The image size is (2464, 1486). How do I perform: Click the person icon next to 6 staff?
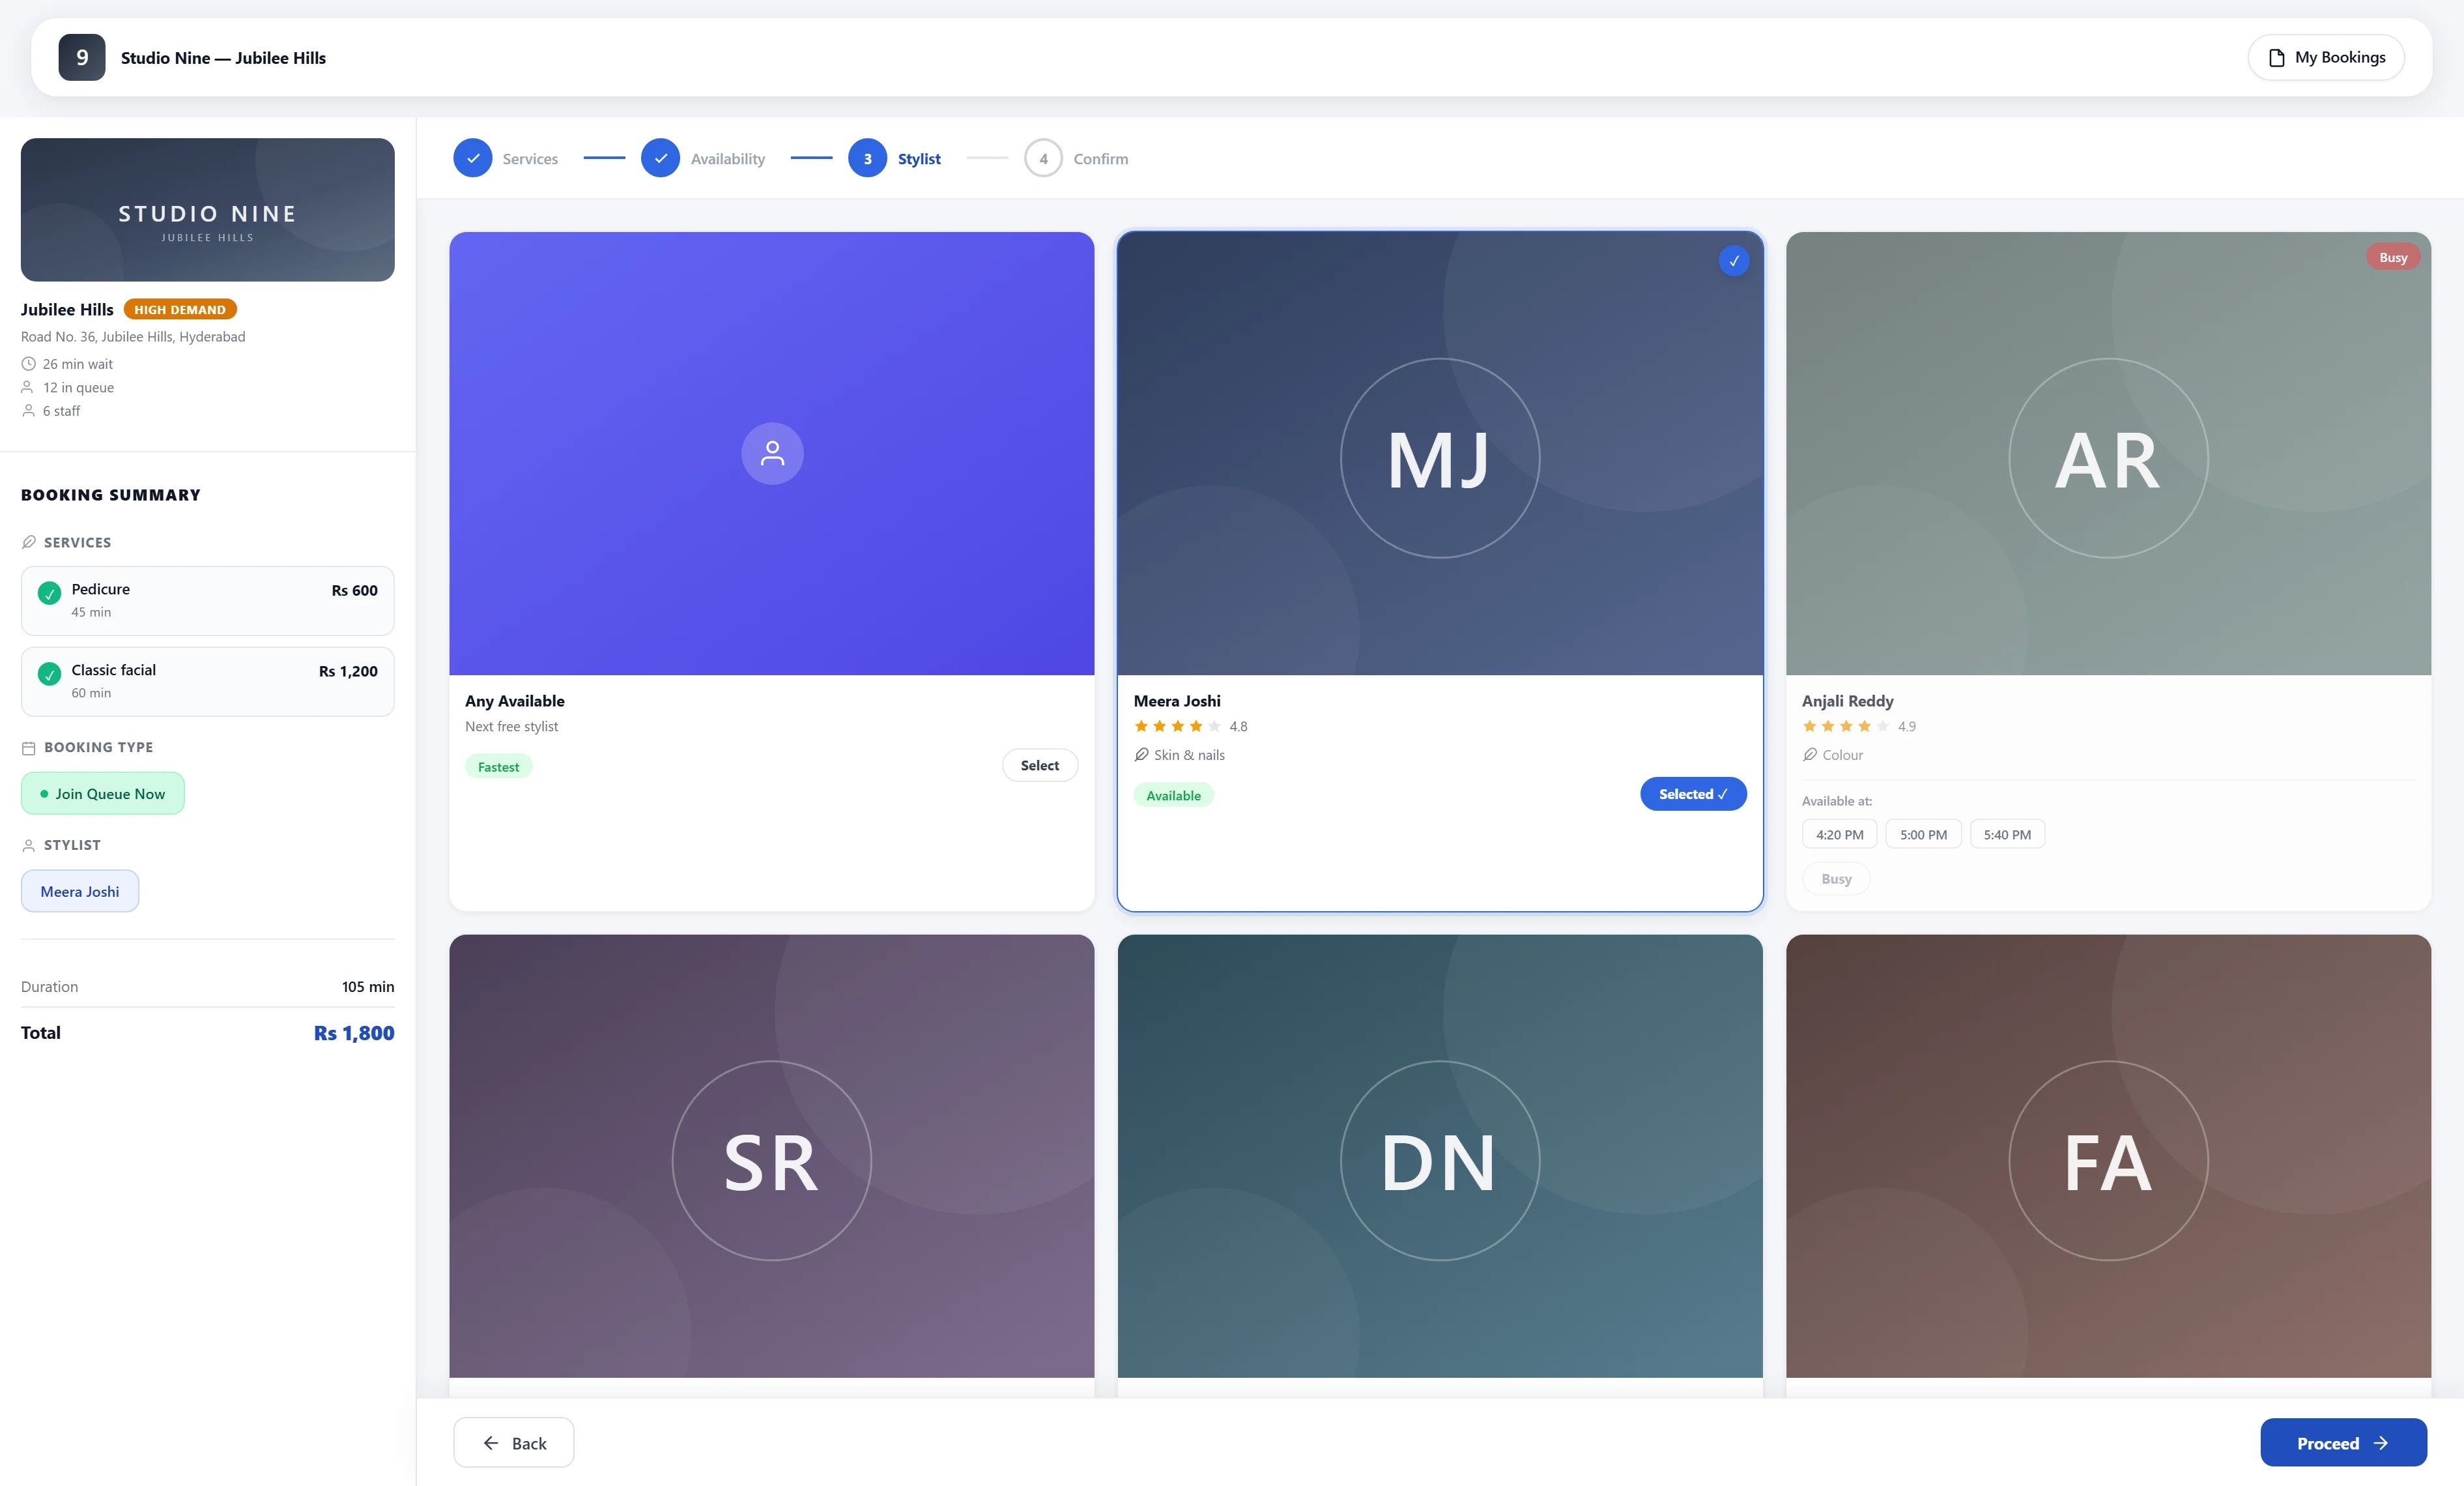[x=28, y=411]
